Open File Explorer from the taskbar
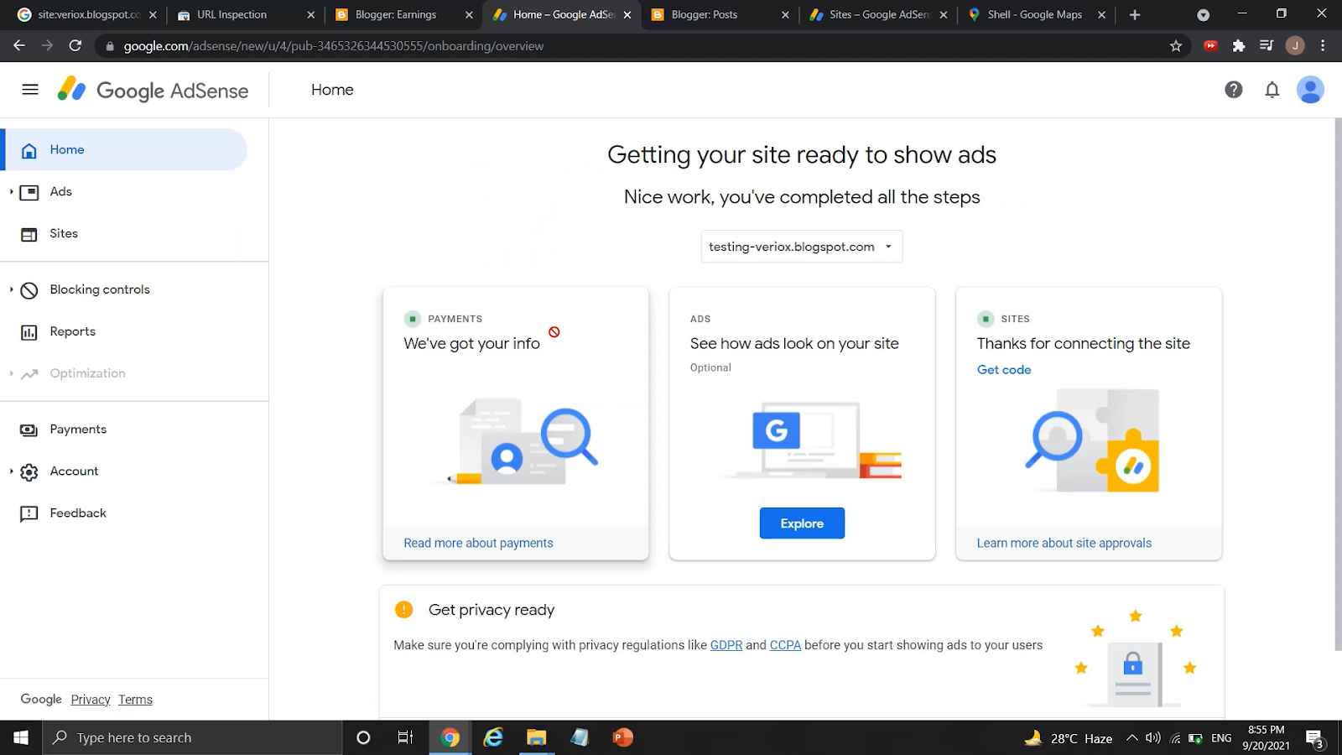This screenshot has height=755, width=1342. click(x=536, y=737)
